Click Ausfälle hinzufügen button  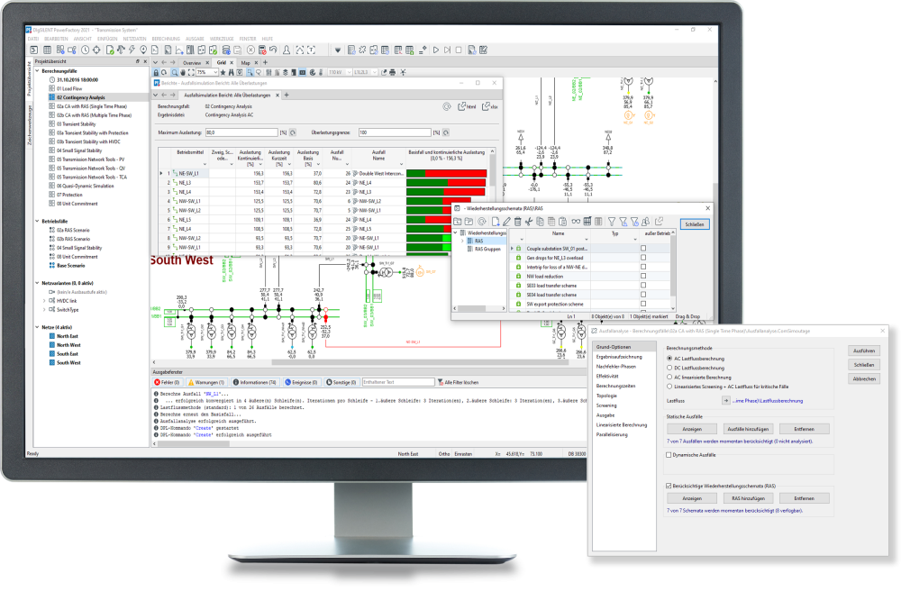748,429
